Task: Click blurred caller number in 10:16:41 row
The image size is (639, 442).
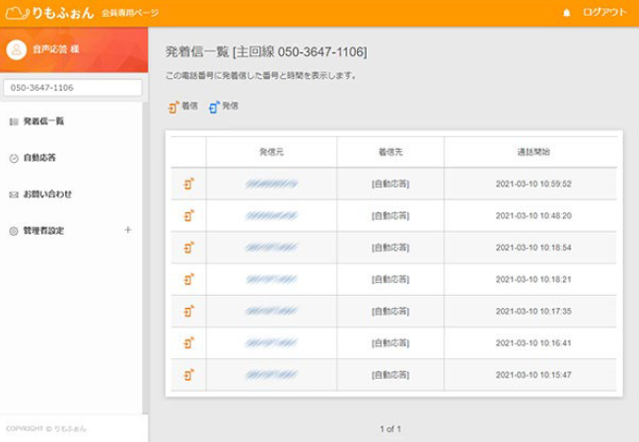Action: 271,343
